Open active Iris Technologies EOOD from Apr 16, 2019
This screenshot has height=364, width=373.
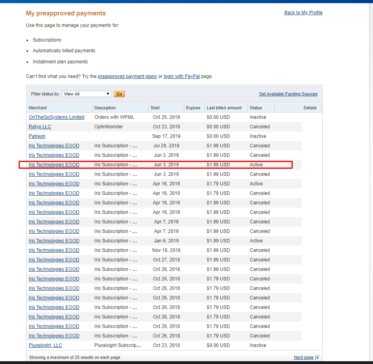[54, 184]
